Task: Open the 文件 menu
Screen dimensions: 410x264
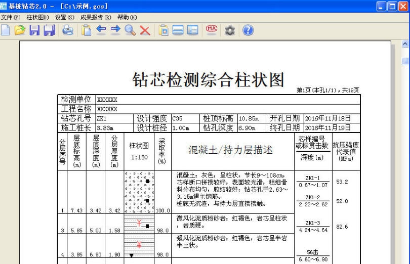Action: [11, 17]
